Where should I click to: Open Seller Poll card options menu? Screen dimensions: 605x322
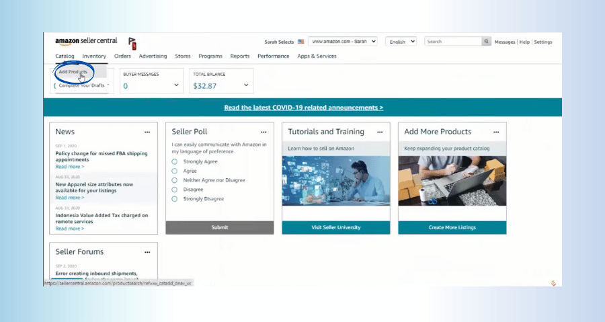tap(264, 132)
